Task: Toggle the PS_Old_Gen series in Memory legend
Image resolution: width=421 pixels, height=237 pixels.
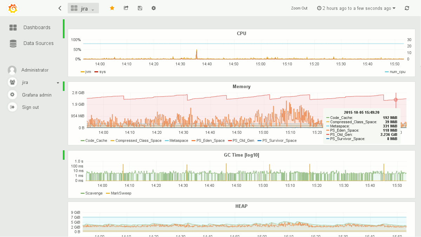Action: click(245, 140)
